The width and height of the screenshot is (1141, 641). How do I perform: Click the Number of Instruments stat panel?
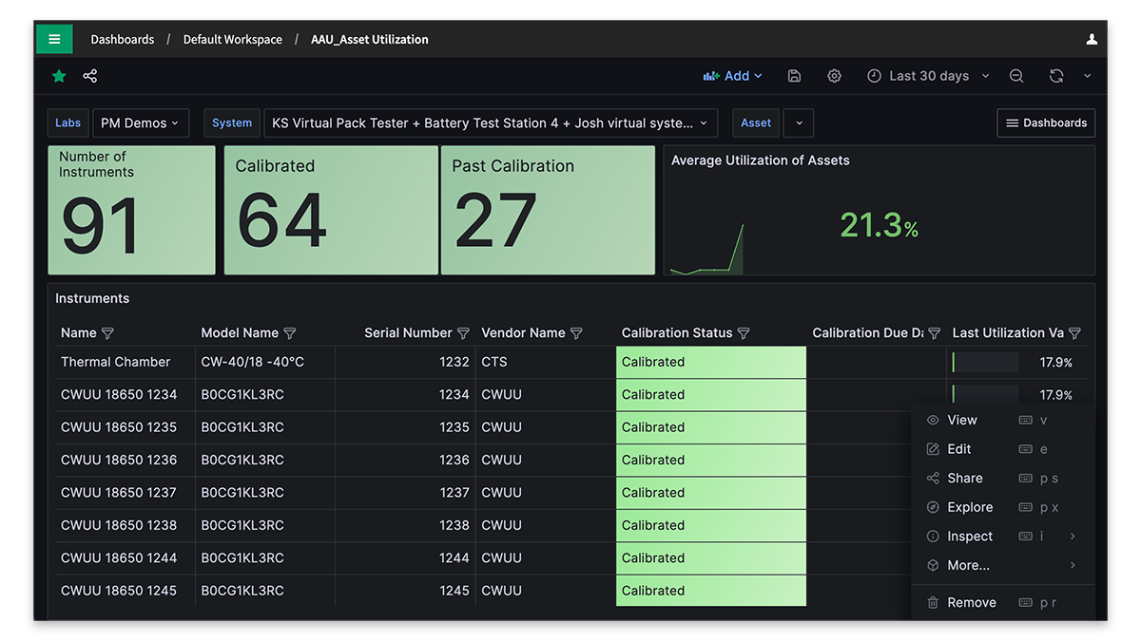coord(132,210)
